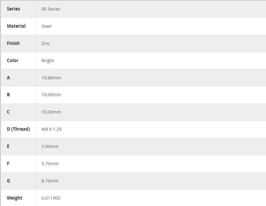Click dimension C row label
The image size is (266, 206).
pos(8,112)
